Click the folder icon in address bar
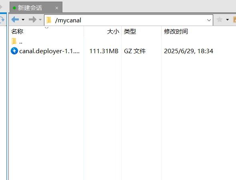The width and height of the screenshot is (236, 180). point(49,20)
